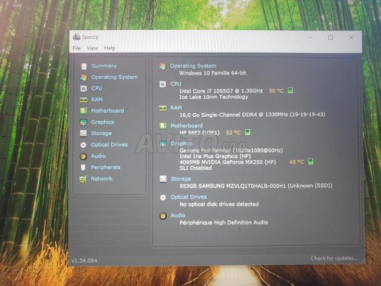Click the CPU chip icon in sidebar
Screen dimensions: 381x286
83,89
